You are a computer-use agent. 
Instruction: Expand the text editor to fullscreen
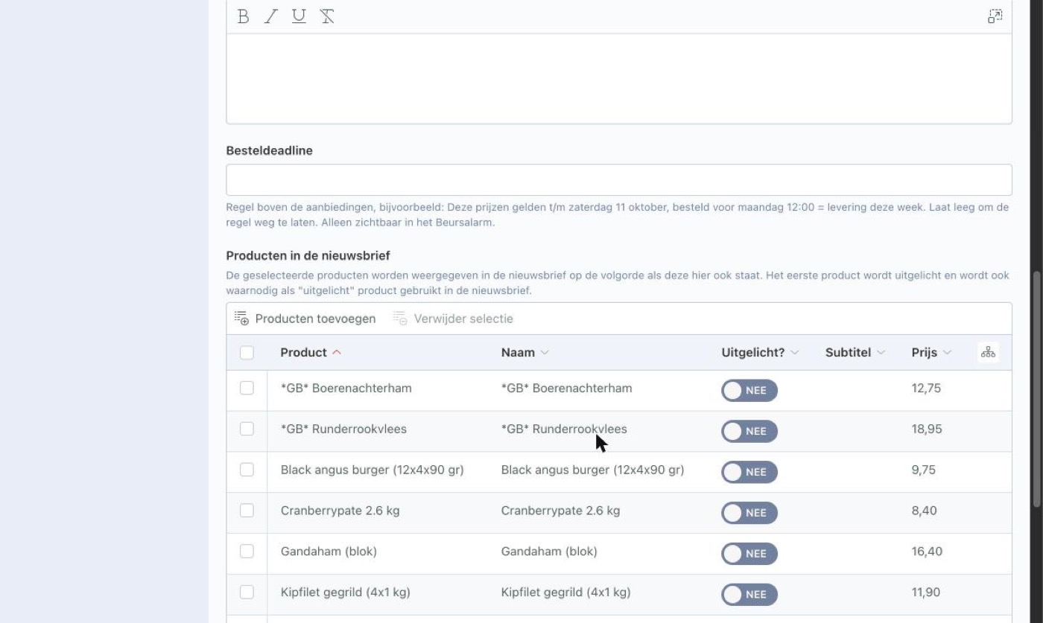(995, 16)
